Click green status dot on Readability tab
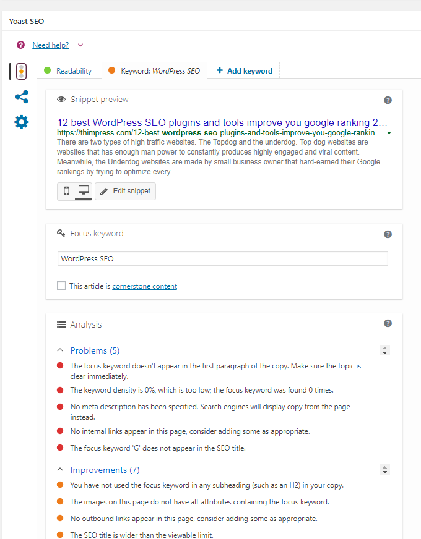421x539 pixels. [x=48, y=70]
